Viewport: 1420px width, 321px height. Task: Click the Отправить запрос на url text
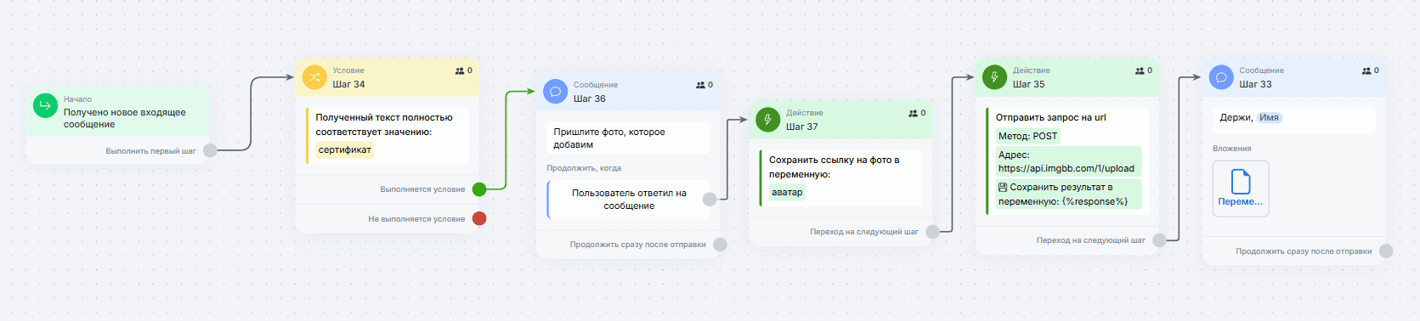click(1051, 117)
